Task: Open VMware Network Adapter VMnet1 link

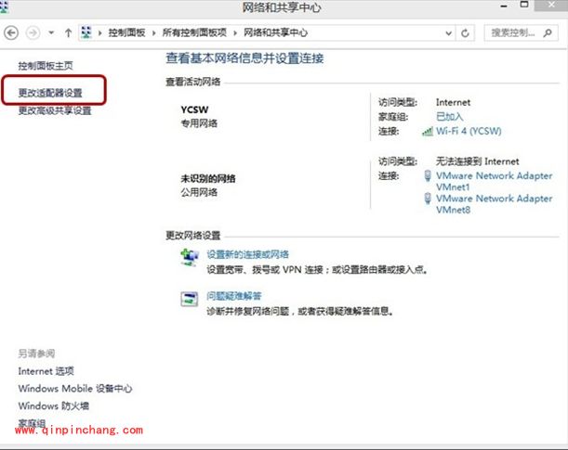Action: (495, 182)
